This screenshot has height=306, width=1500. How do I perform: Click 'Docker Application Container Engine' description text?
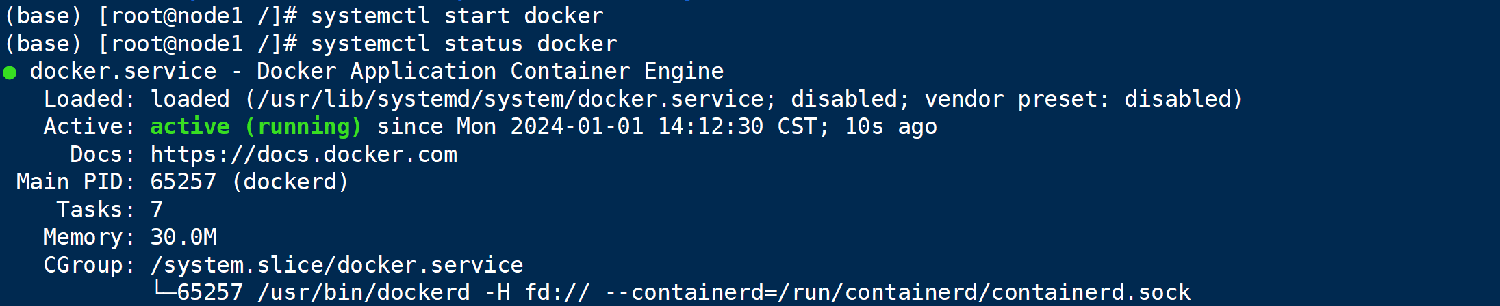pos(490,71)
